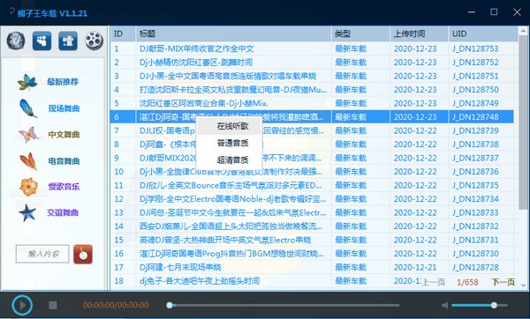Sort by the UID column header

point(483,34)
